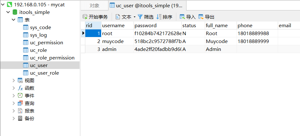Click the mycat connection icon
Viewport: 300px width, 136px height.
click(x=9, y=4)
